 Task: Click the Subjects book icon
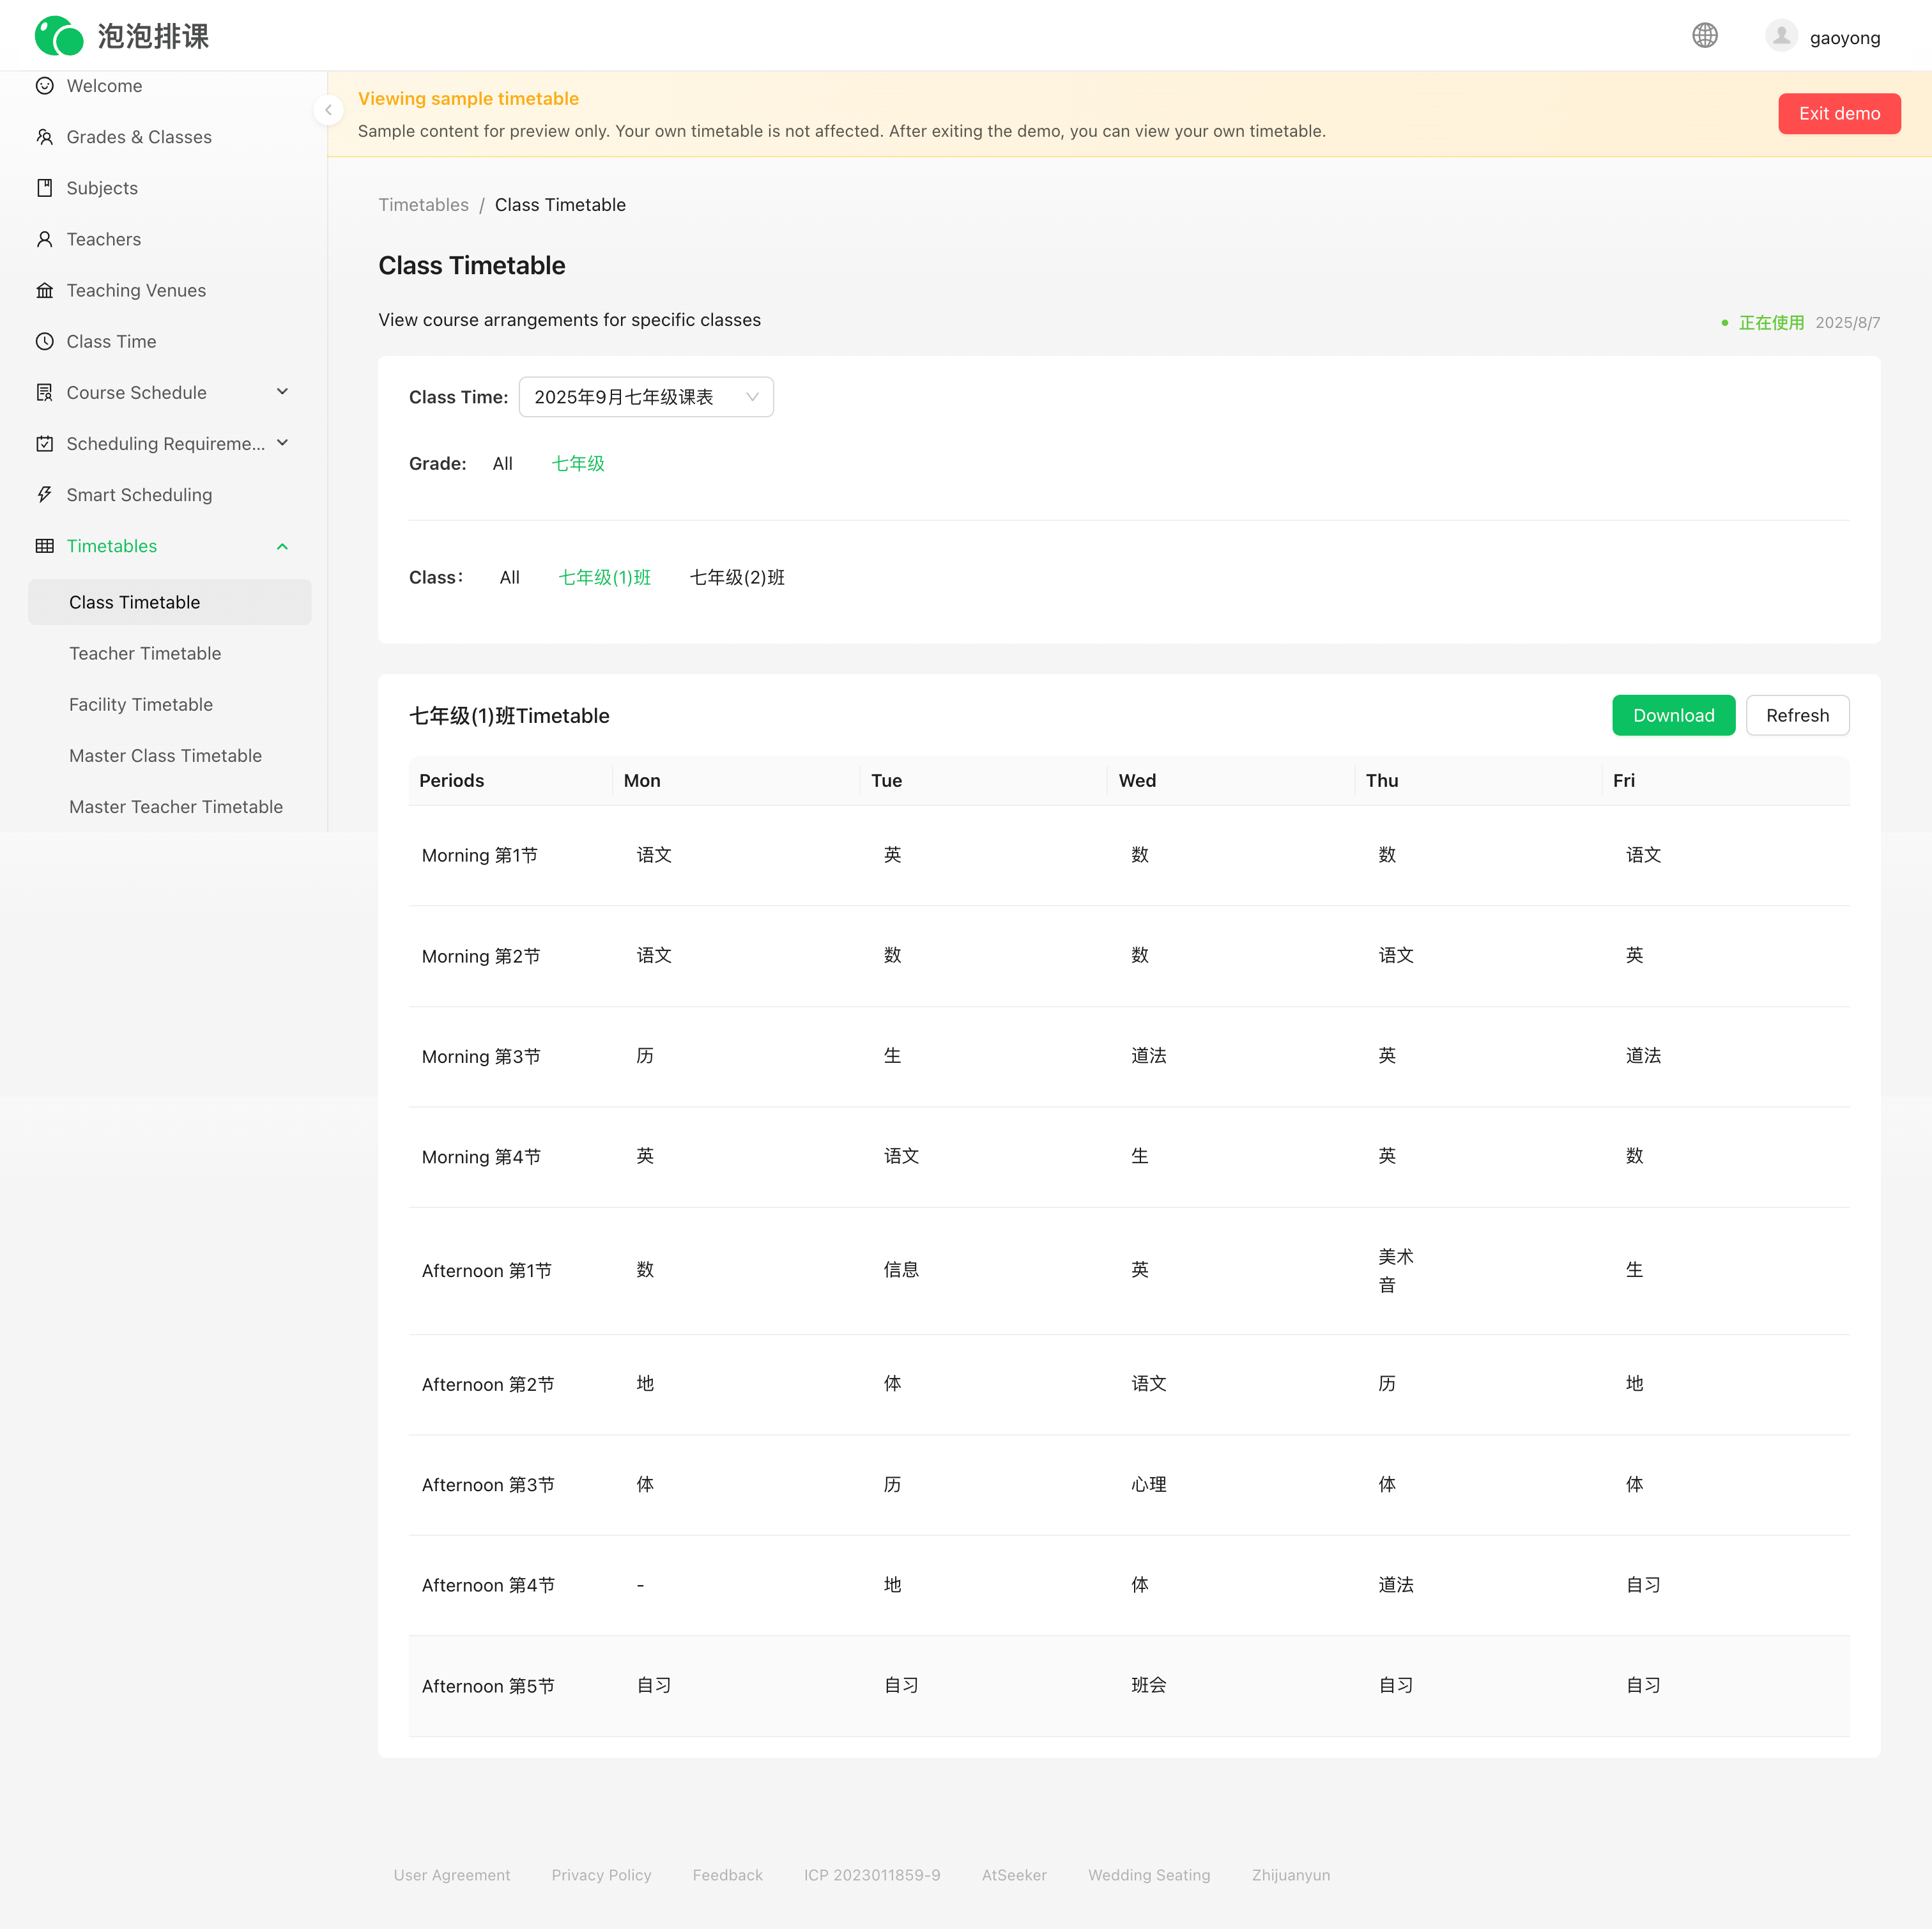[45, 188]
